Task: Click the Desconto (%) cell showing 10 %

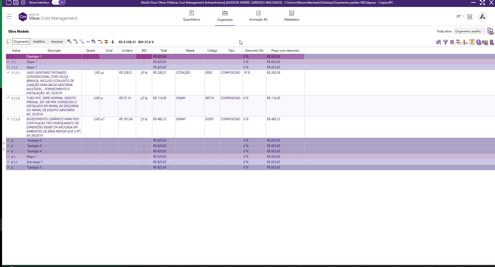Action: [x=254, y=73]
